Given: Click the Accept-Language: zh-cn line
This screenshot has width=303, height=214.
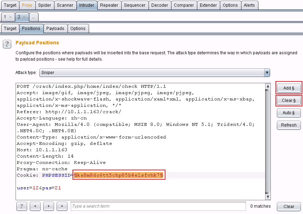Looking at the screenshot, I should coord(52,118).
